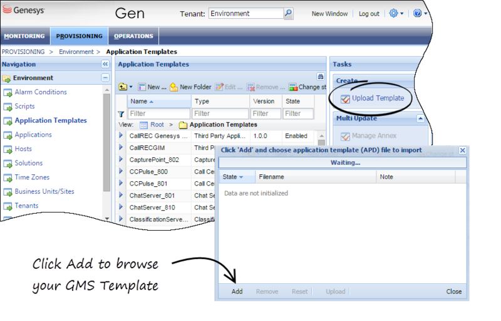Open Scripts in navigation
The width and height of the screenshot is (501, 321).
pyautogui.click(x=24, y=106)
